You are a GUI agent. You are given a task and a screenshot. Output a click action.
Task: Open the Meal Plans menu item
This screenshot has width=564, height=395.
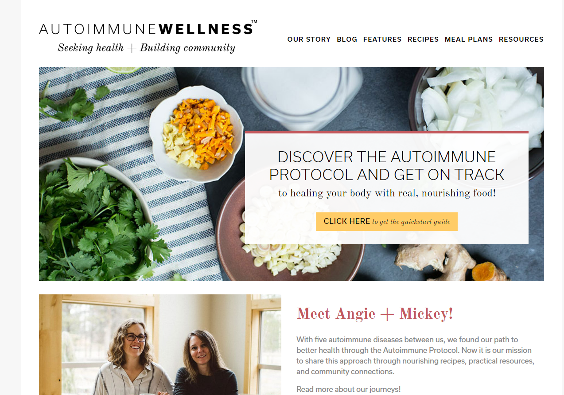[469, 39]
